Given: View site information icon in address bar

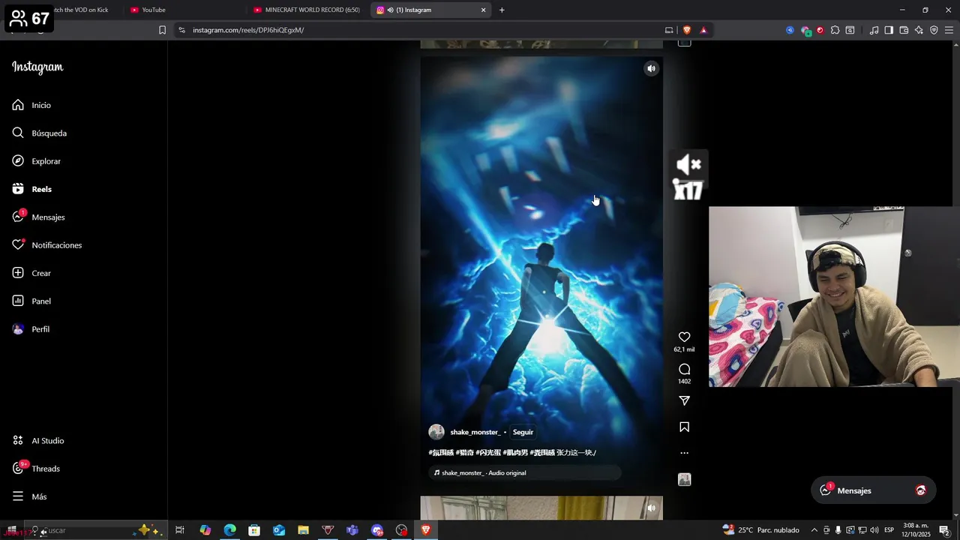Looking at the screenshot, I should pos(181,30).
